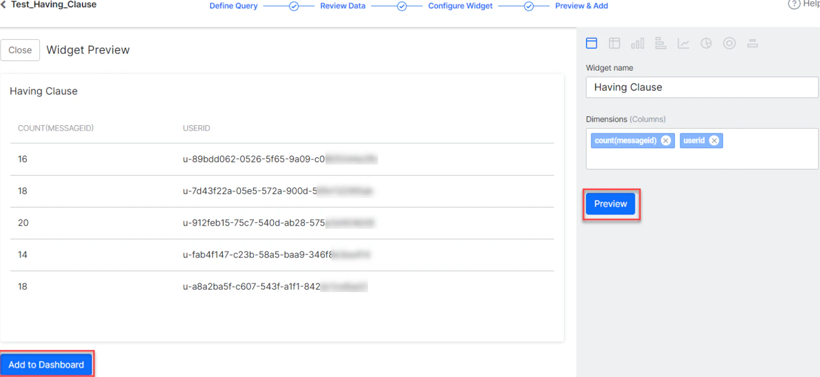Screen dimensions: 820x377
Task: Go to the Define Query step
Action: pos(233,6)
